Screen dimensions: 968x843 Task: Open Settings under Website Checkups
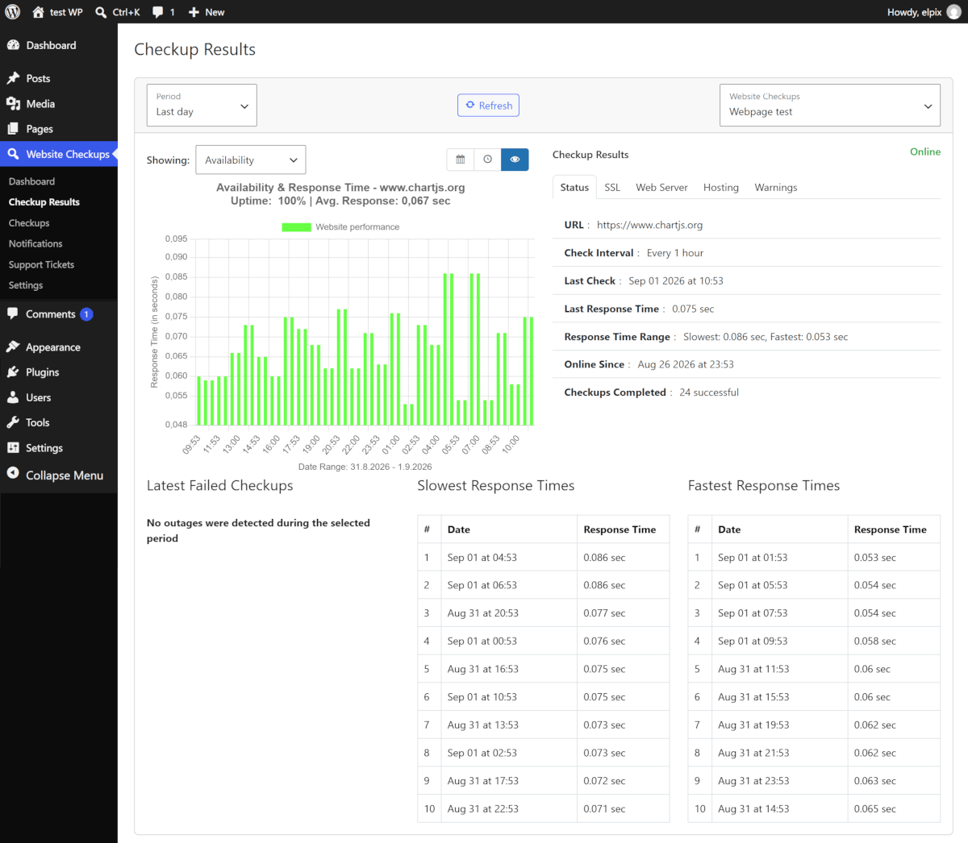coord(26,285)
